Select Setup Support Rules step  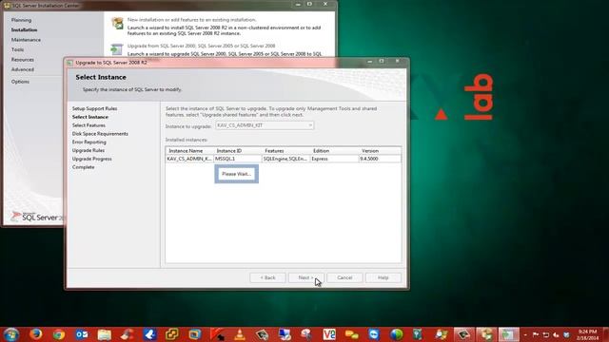coord(94,108)
